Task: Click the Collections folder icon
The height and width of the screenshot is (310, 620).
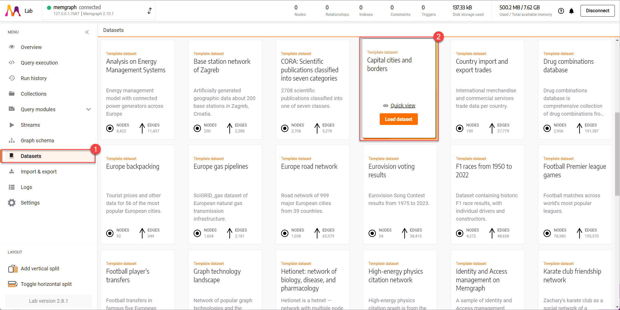Action: pos(12,94)
